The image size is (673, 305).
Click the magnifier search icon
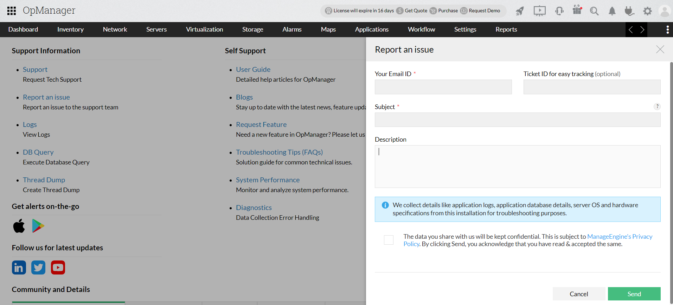(x=594, y=11)
